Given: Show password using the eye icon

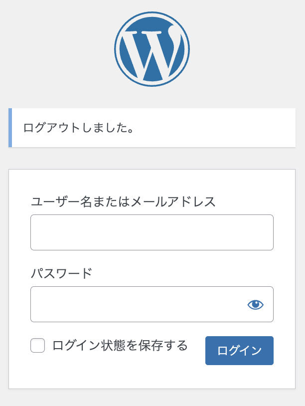Looking at the screenshot, I should click(255, 305).
